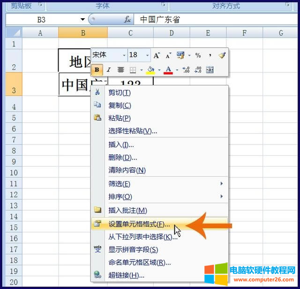Click the Format Painter brush icon

pyautogui.click(x=222, y=55)
